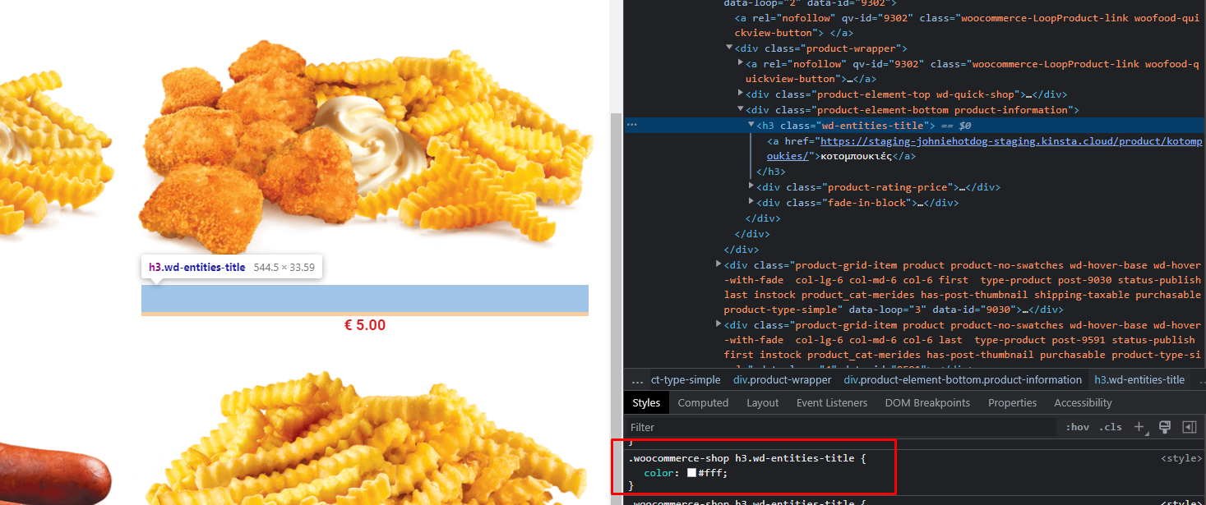Switch to Event Listeners tab
Image resolution: width=1206 pixels, height=505 pixels.
coord(831,402)
